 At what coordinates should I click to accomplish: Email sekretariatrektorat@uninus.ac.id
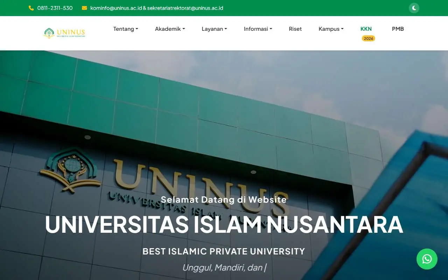click(x=185, y=8)
